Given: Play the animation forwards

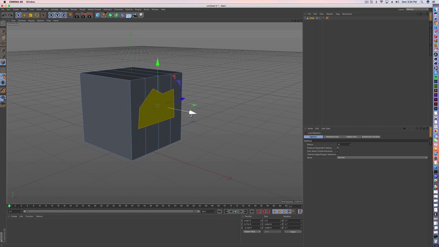Looking at the screenshot, I should pyautogui.click(x=235, y=212).
